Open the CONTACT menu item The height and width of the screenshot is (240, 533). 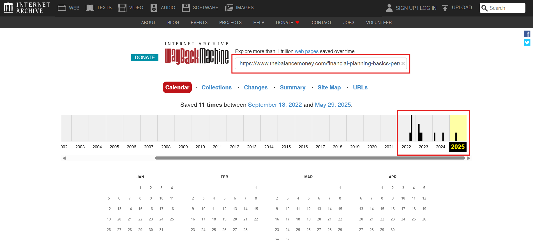tap(322, 23)
